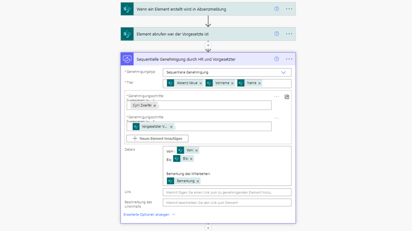Add a new step below the approval action
This screenshot has width=412, height=231.
point(208,228)
